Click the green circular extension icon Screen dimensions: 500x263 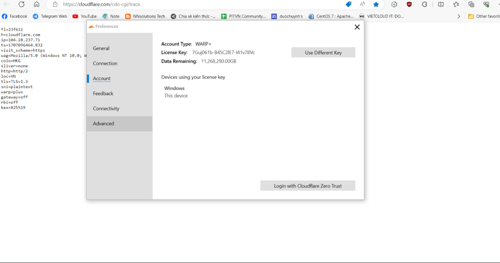(394, 5)
